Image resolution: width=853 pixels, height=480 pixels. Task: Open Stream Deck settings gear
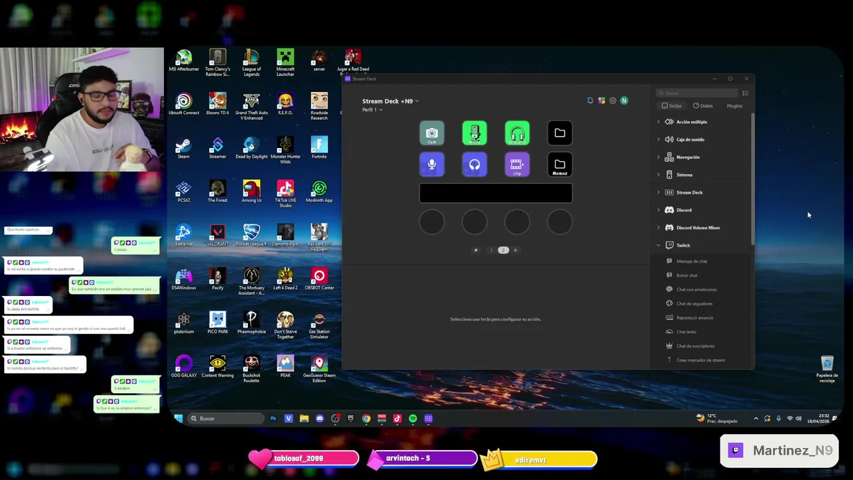pos(612,101)
